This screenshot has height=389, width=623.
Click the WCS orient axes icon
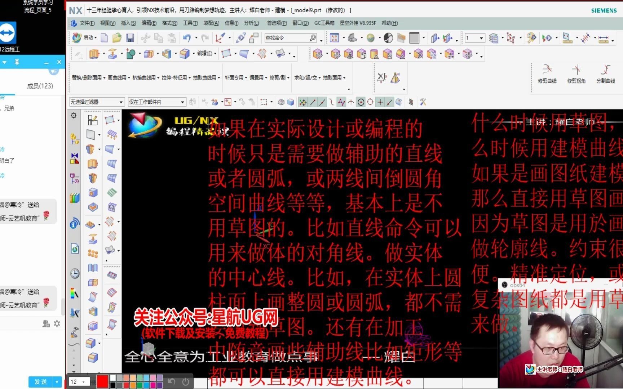click(220, 37)
